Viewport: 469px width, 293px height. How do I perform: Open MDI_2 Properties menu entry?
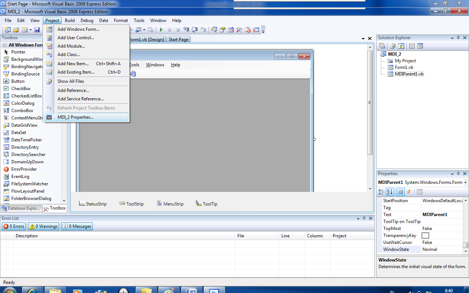[86, 117]
